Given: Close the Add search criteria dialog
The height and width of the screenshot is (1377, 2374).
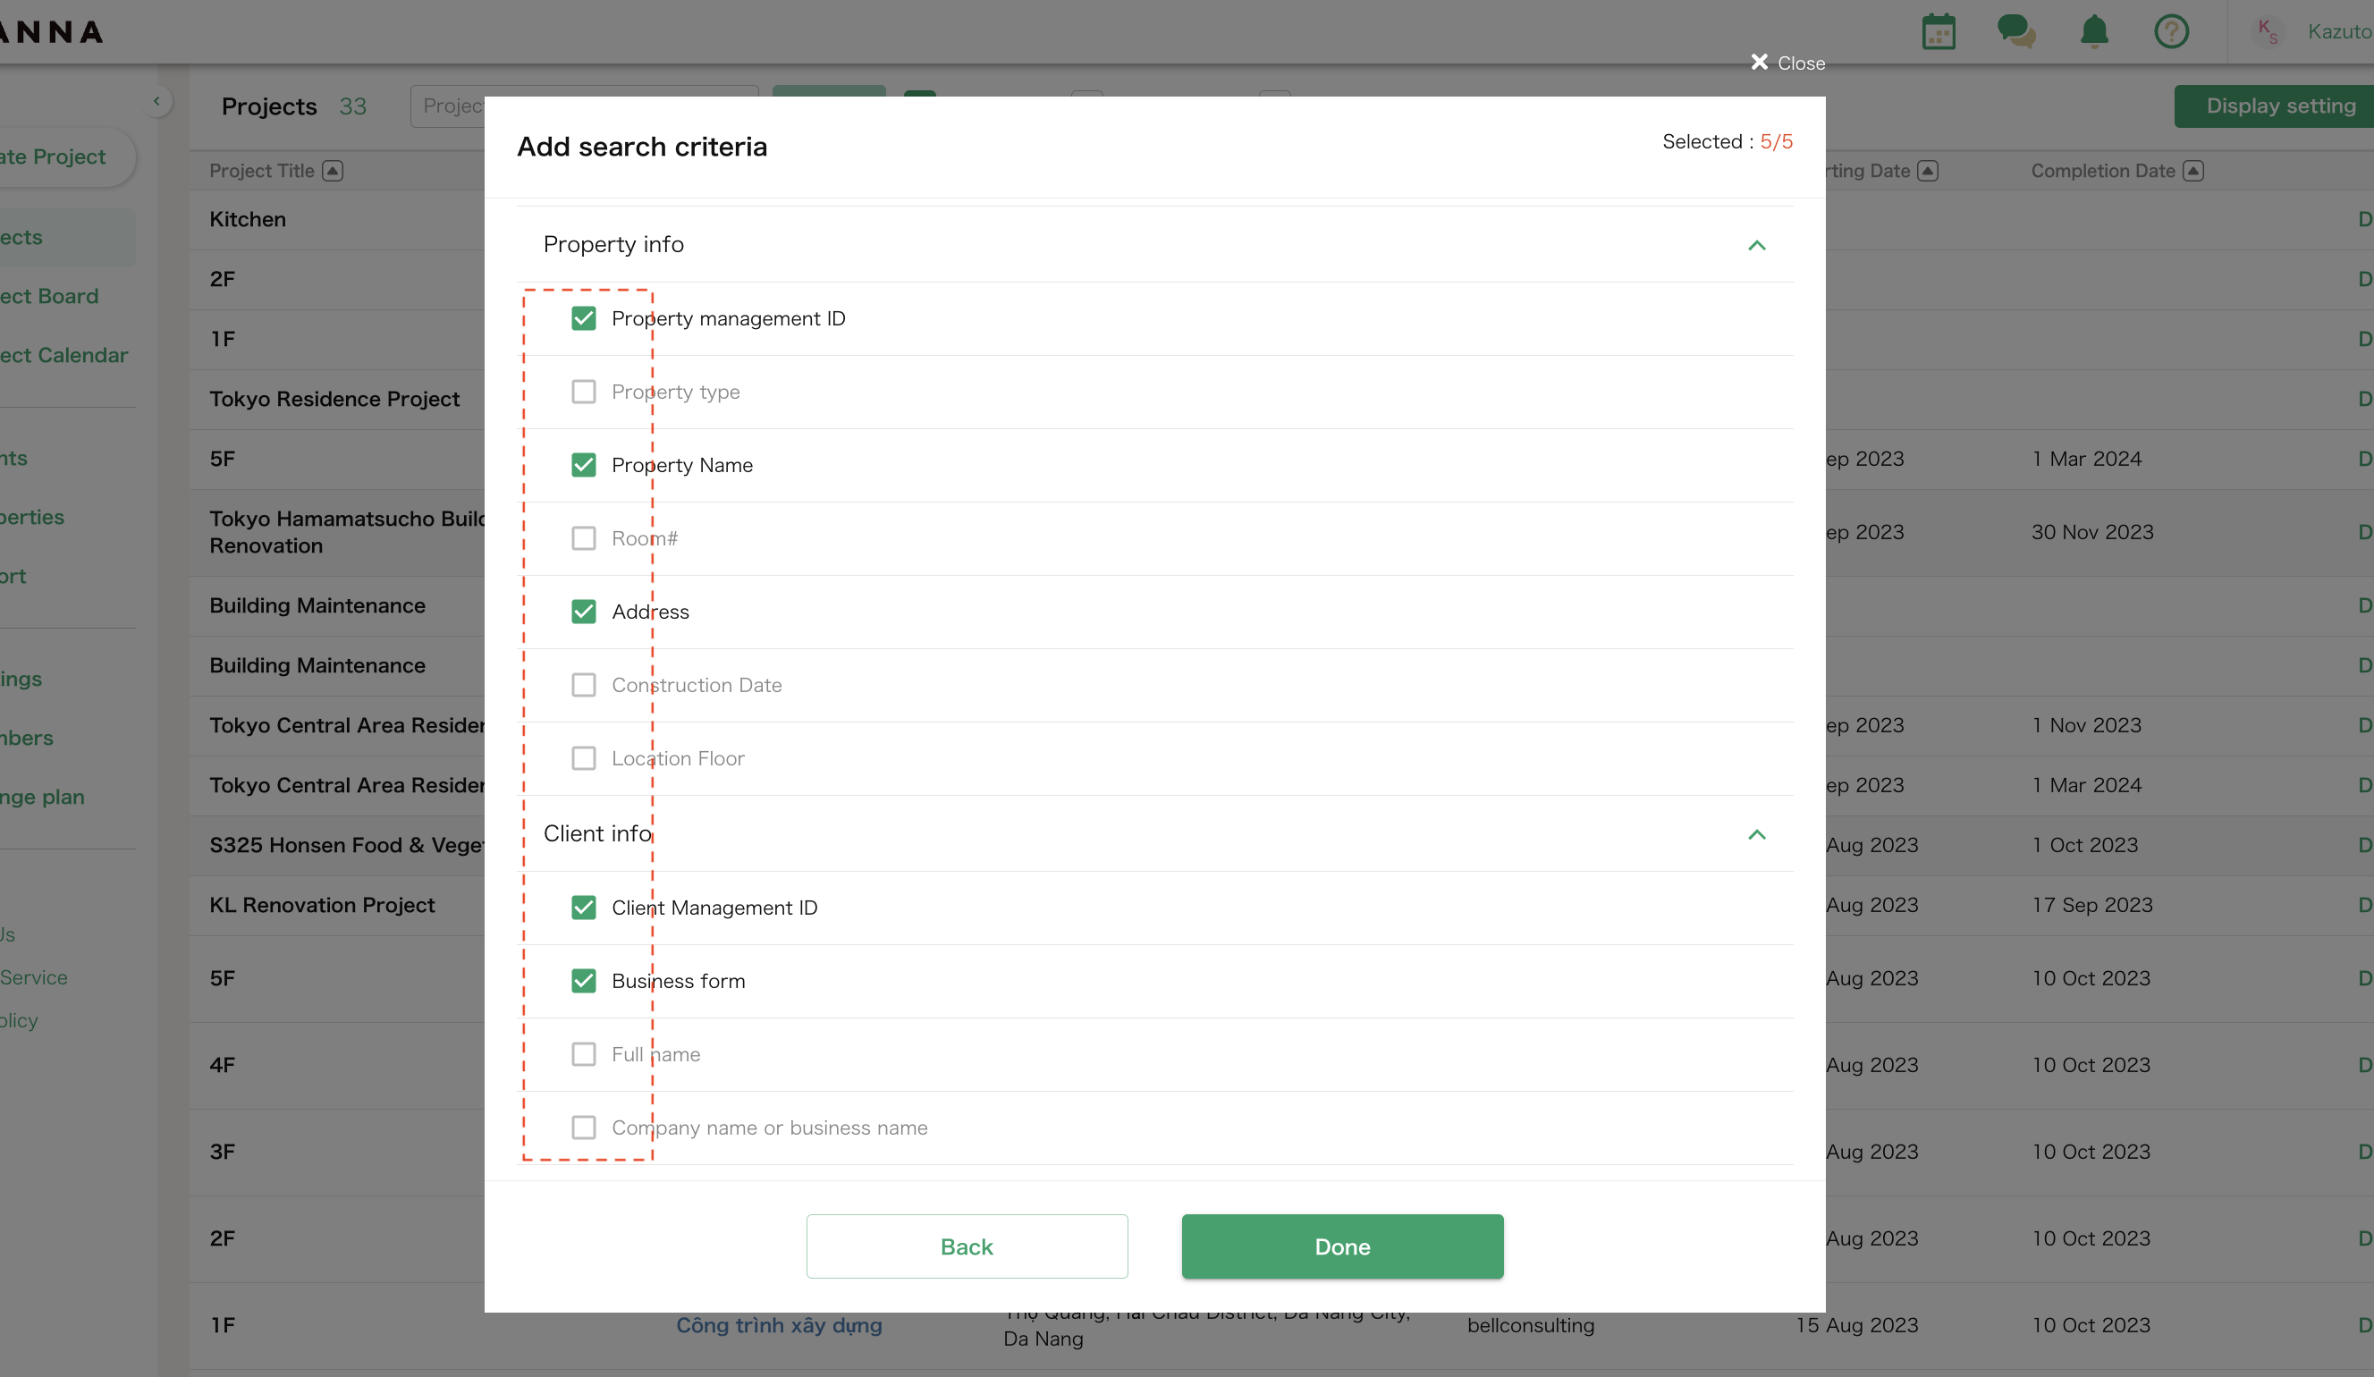Looking at the screenshot, I should [1787, 63].
